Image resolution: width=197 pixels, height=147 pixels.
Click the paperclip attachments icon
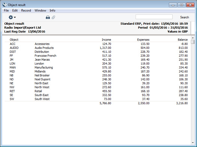[x=54, y=17]
